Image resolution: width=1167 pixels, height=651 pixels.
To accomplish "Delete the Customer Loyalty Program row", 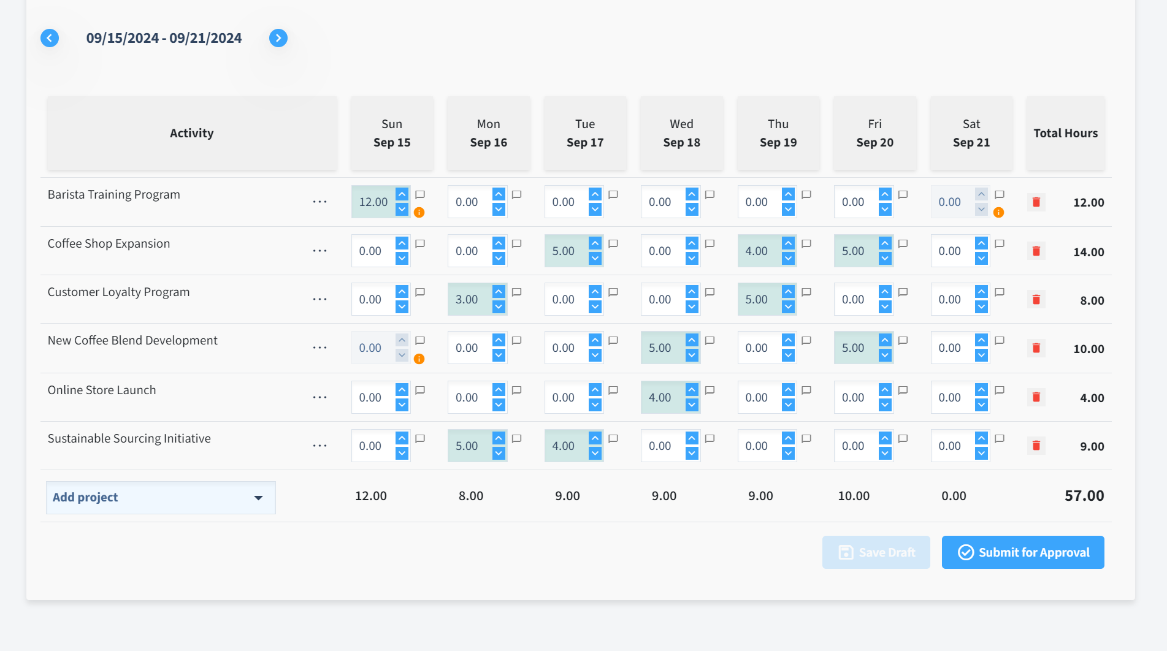I will [x=1036, y=299].
